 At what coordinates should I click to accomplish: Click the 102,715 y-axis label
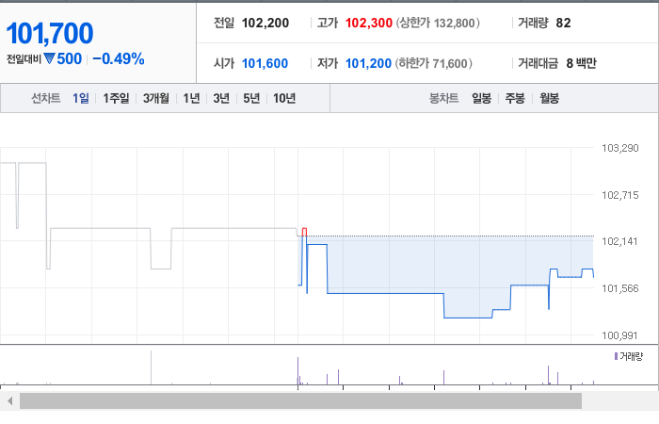pyautogui.click(x=619, y=195)
